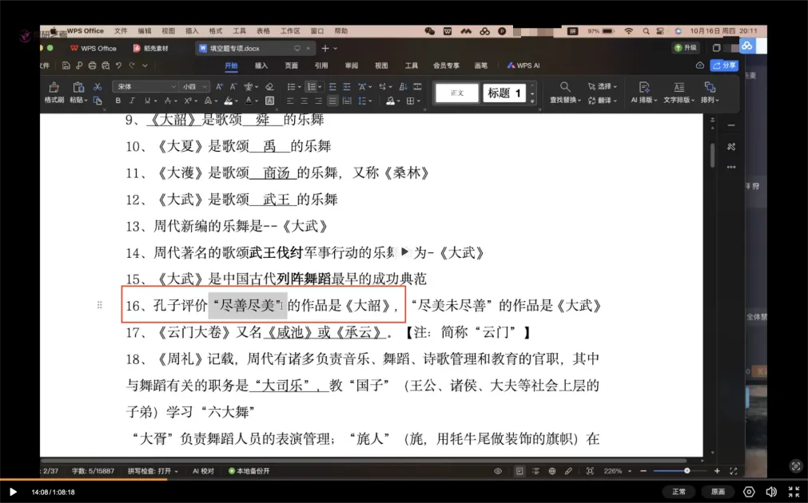Switch to the Review (审阅) ribbon tab
Screen dimensions: 808x503
[x=352, y=65]
